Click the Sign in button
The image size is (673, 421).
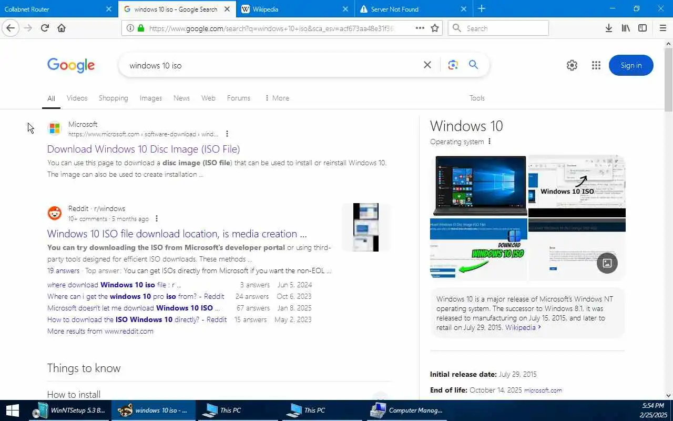tap(631, 65)
